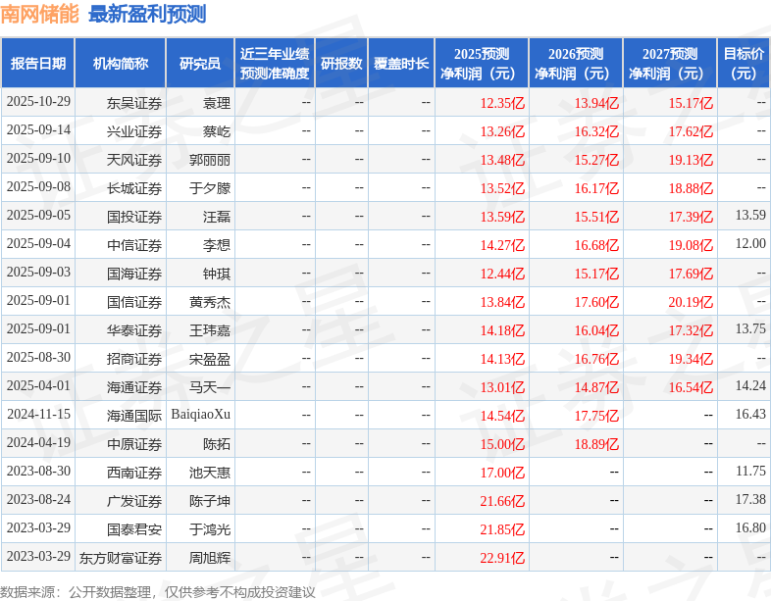Click the 17.75亿 2026 forecast value
Viewport: 771px width, 601px height.
pos(596,417)
